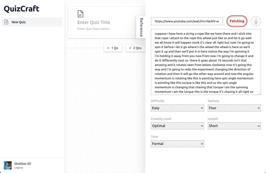The width and height of the screenshot is (266, 173).
Task: Open the Difficulty dropdown showing Easy
Action: coord(178,108)
